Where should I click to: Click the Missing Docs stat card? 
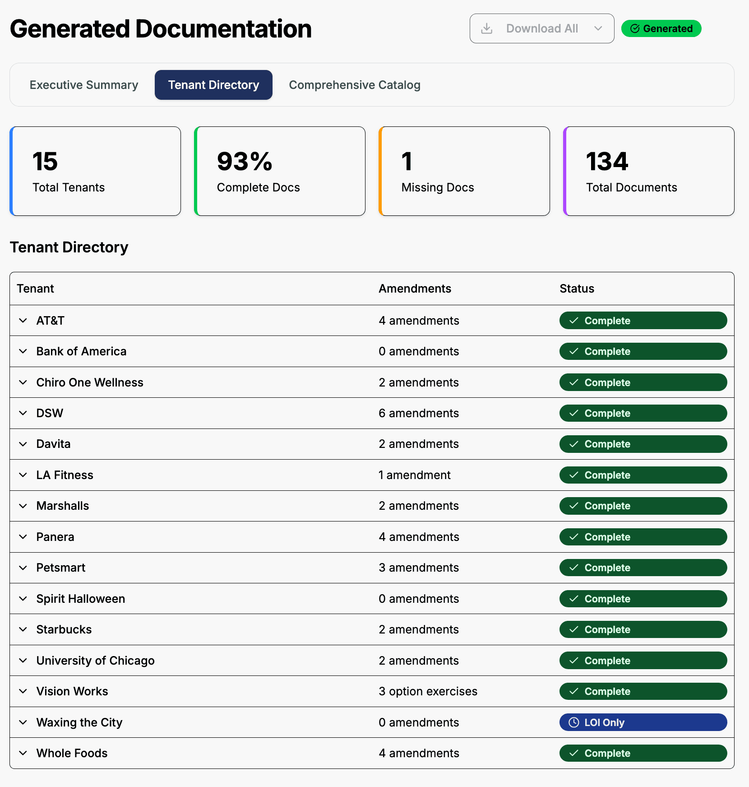pos(464,171)
